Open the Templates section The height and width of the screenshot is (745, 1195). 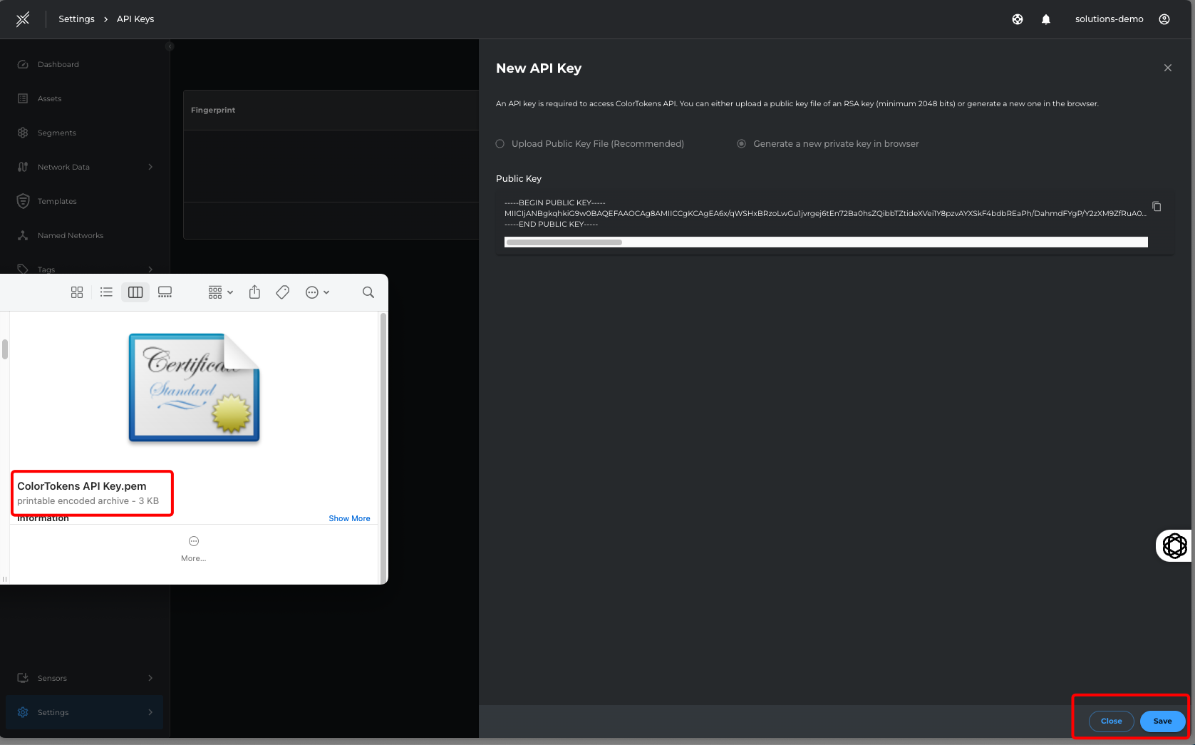(x=57, y=201)
